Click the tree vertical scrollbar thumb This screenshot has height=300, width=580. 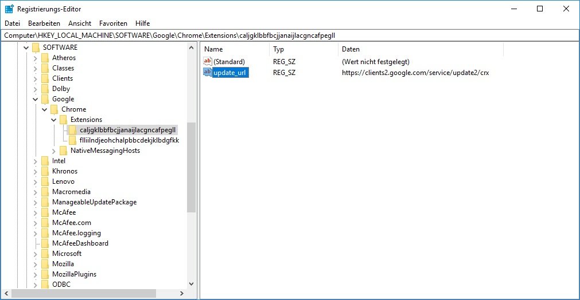[191, 168]
